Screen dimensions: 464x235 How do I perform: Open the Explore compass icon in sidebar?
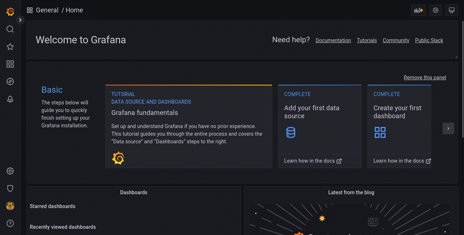click(x=10, y=81)
